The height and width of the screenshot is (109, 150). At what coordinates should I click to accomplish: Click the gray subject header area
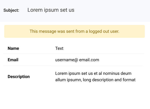(75, 11)
